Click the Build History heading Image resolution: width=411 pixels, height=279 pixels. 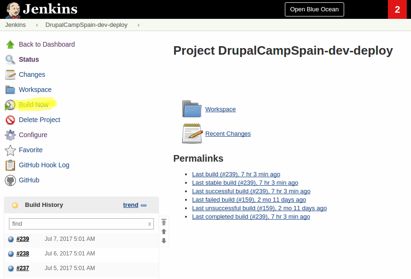[44, 205]
